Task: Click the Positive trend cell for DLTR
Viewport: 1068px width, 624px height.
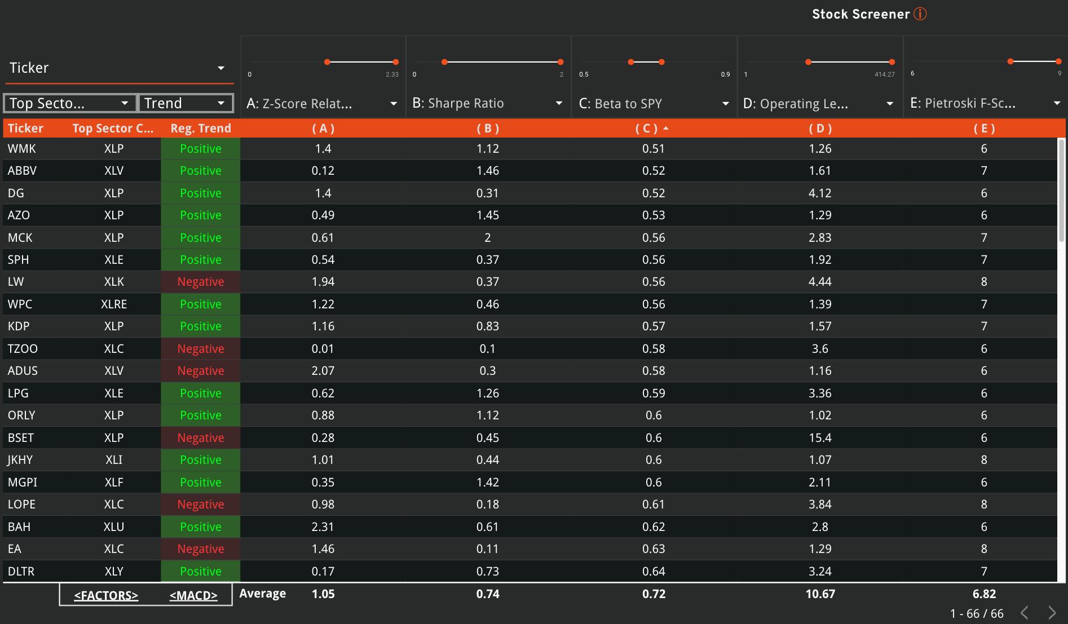Action: pos(201,572)
